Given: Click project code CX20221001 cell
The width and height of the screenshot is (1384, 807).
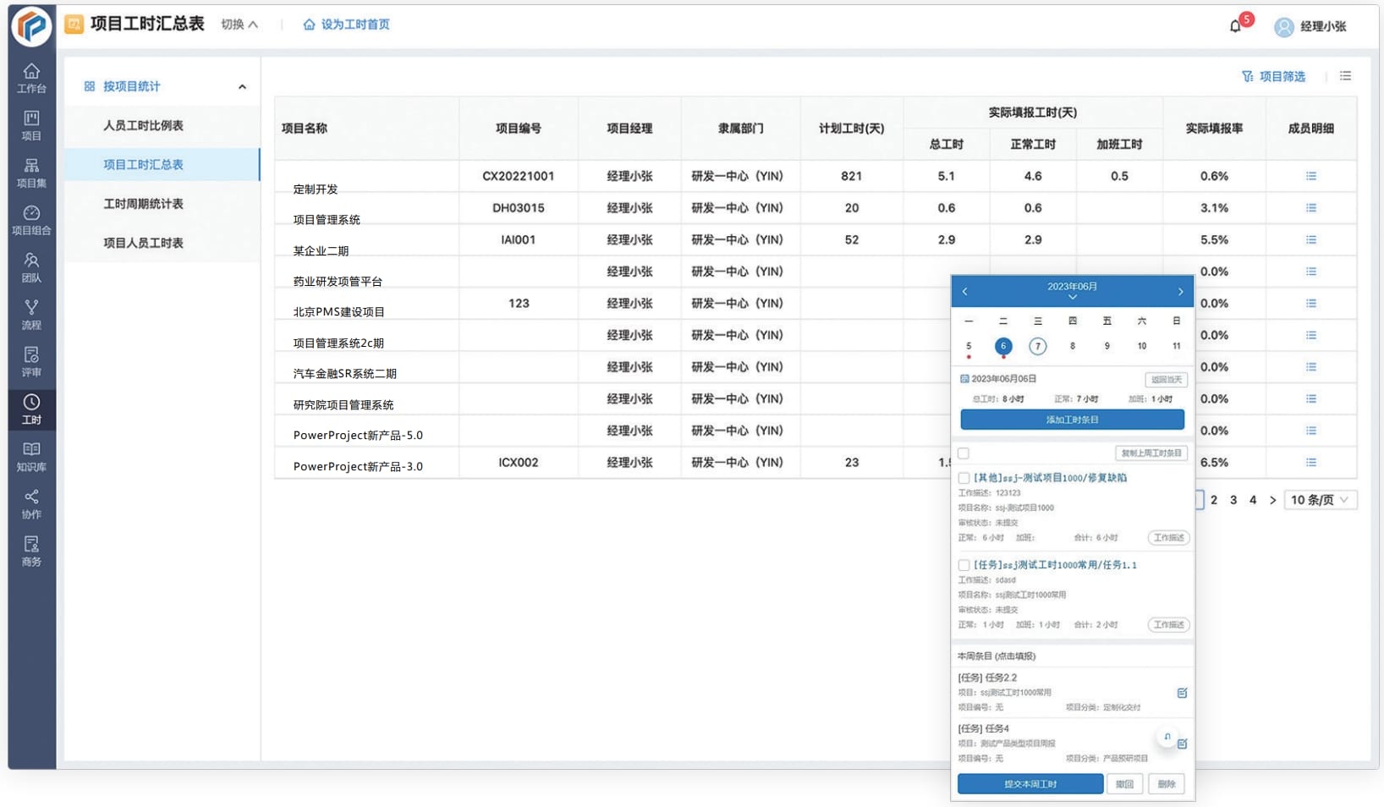Looking at the screenshot, I should (518, 176).
